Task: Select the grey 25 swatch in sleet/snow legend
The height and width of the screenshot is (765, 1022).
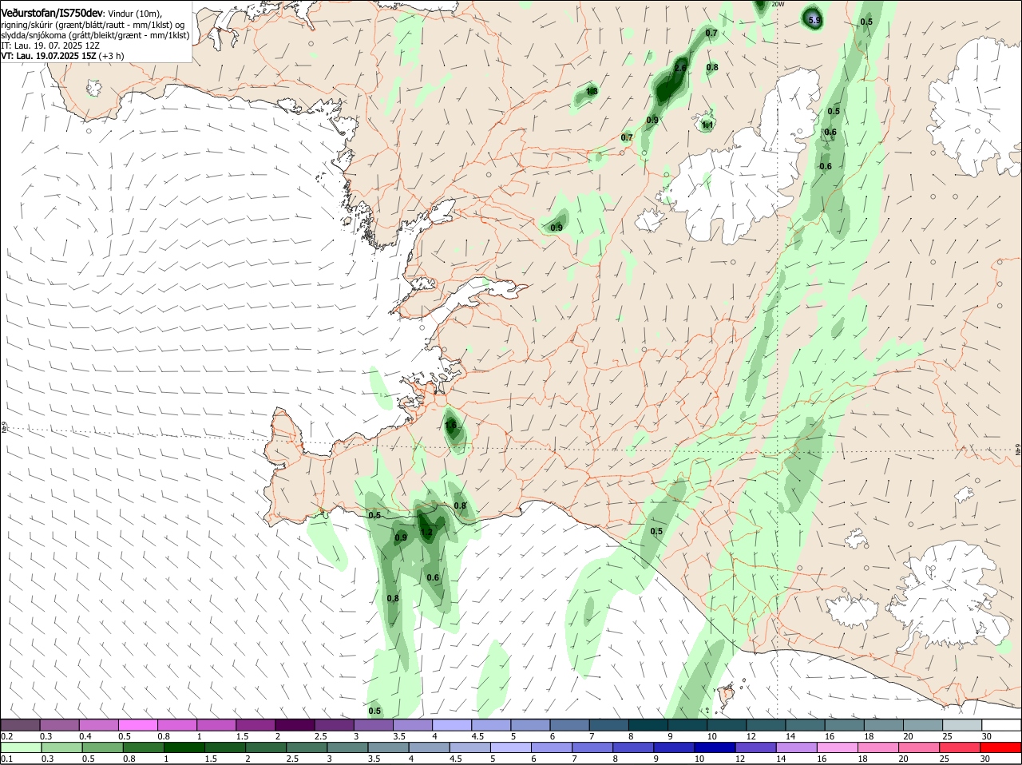Action: 962,725
